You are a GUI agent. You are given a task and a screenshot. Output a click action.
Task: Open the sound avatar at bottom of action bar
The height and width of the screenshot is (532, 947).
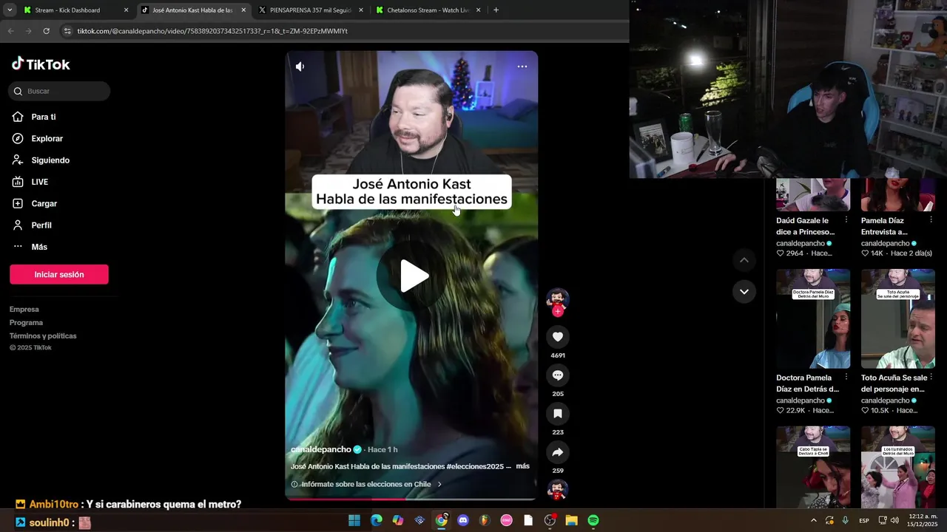[557, 490]
